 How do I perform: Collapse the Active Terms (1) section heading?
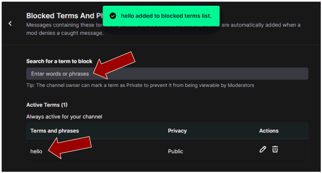[x=47, y=105]
